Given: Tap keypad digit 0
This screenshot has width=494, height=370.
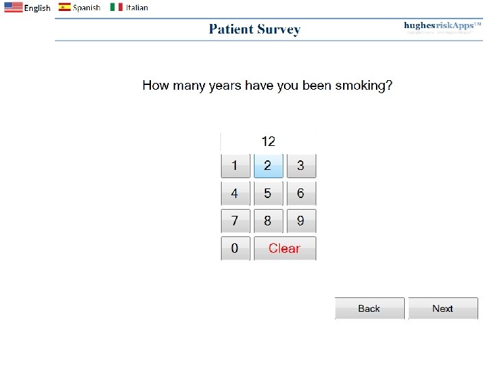Looking at the screenshot, I should (235, 248).
